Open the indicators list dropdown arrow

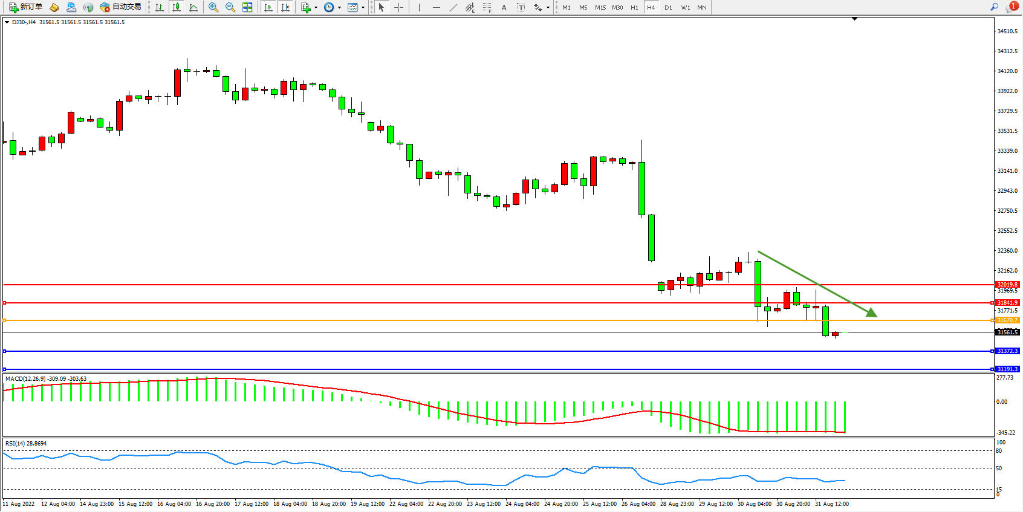point(316,8)
